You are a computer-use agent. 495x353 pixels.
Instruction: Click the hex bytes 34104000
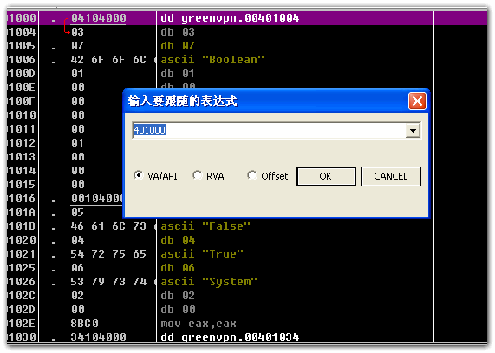coord(99,337)
